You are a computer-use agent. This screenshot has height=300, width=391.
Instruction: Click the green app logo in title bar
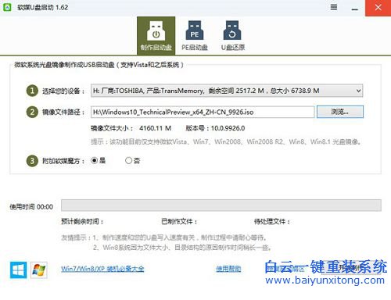(x=7, y=7)
